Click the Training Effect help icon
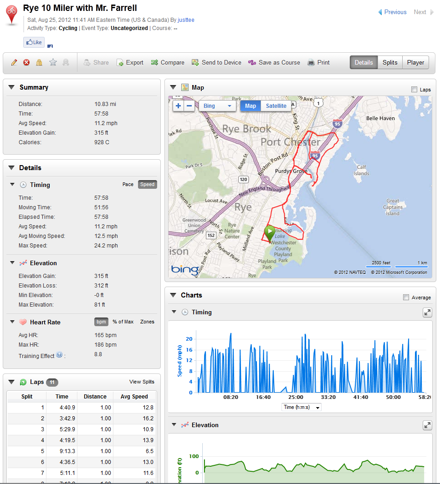This screenshot has width=440, height=484. 59,355
